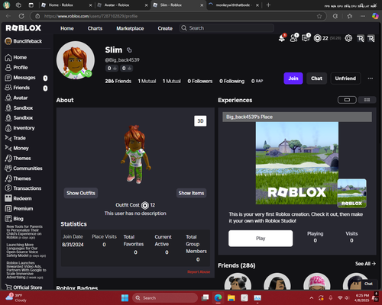Open Marketplace in the top navigation
The image size is (382, 305).
[x=130, y=28]
